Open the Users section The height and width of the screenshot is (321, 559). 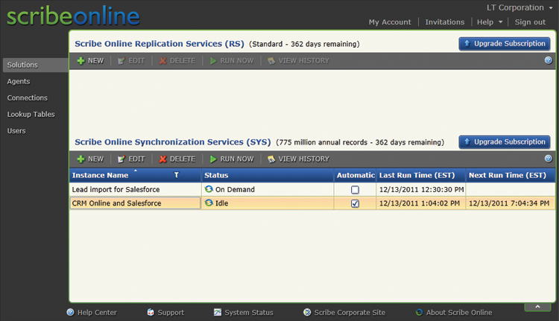coord(16,131)
